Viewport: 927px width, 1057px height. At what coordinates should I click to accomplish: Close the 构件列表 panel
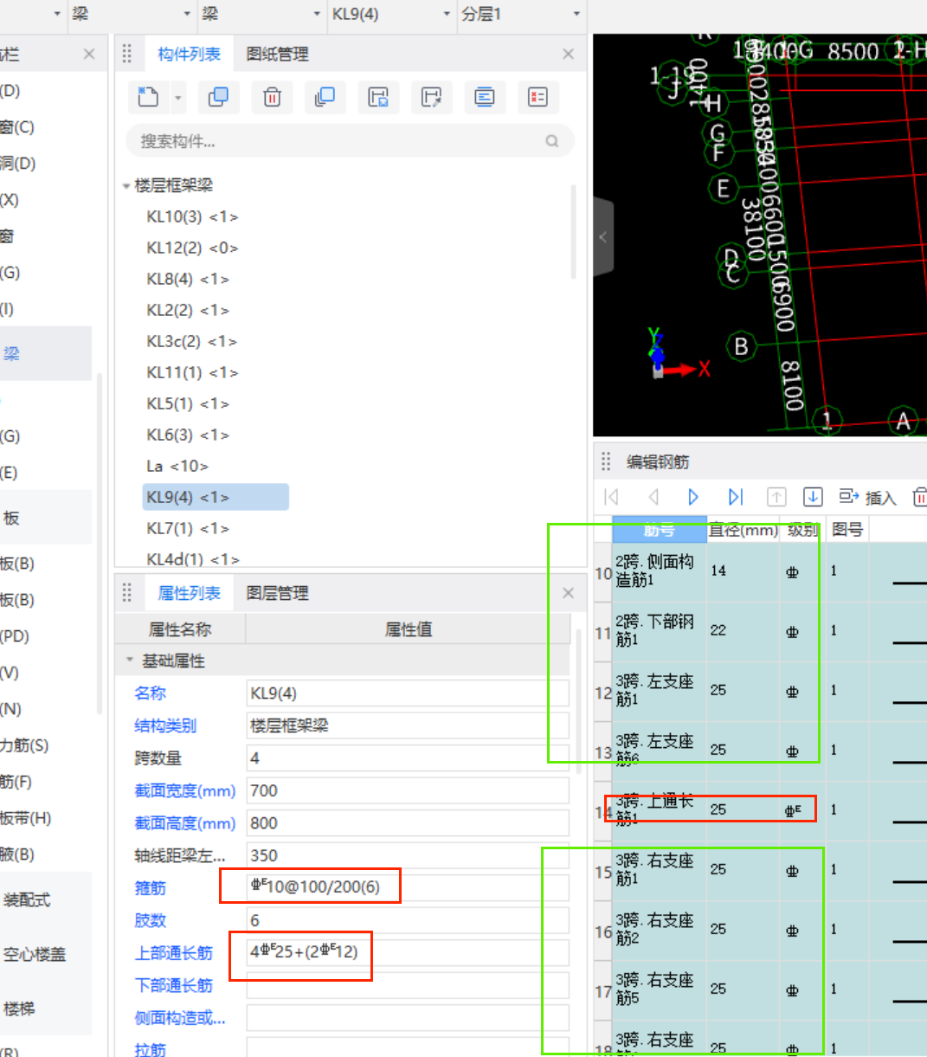point(568,54)
